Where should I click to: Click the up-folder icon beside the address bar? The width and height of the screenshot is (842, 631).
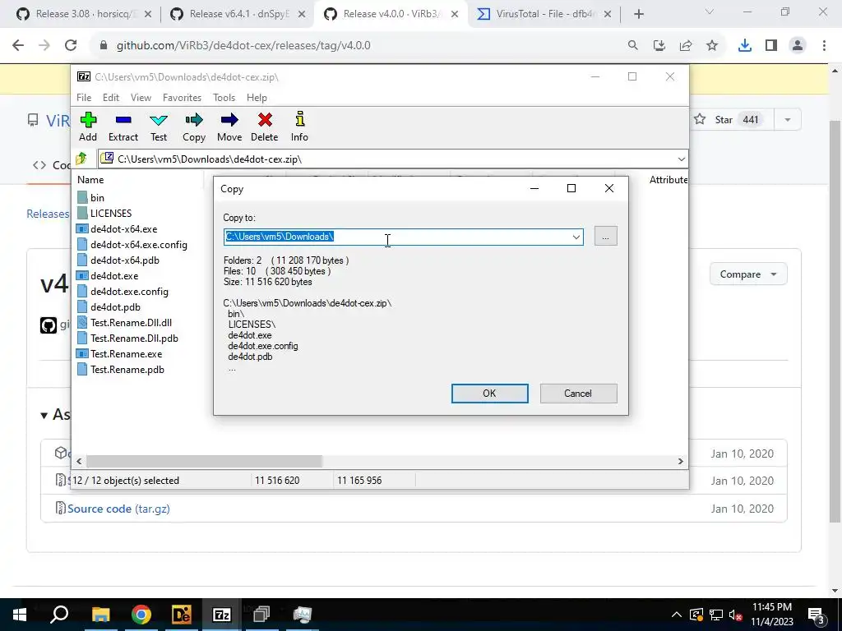81,159
